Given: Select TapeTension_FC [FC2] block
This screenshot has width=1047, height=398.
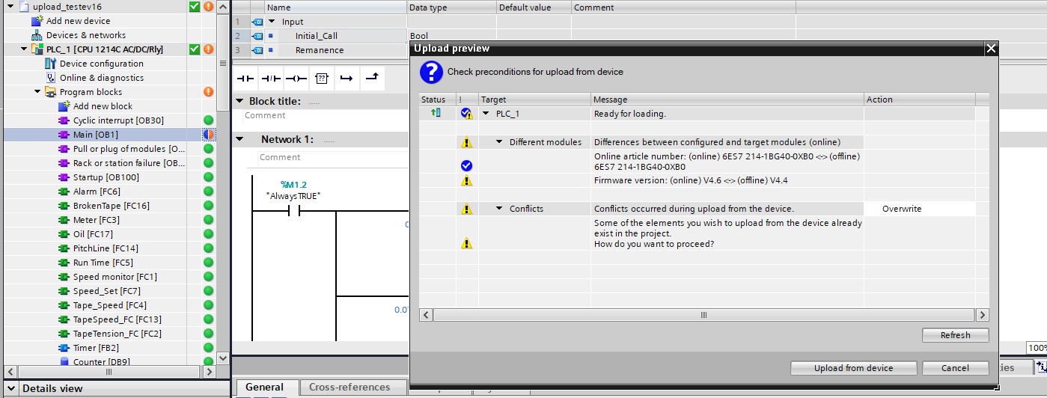Looking at the screenshot, I should click(x=117, y=334).
